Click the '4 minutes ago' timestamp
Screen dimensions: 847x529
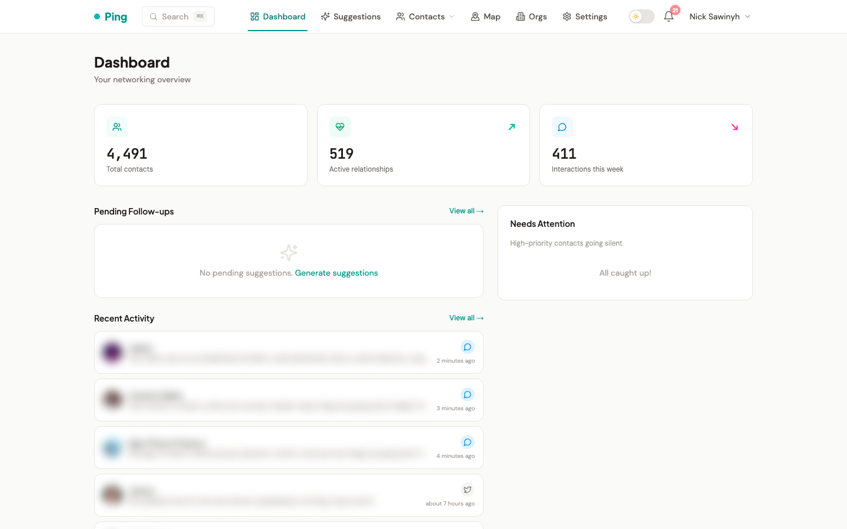(x=455, y=456)
